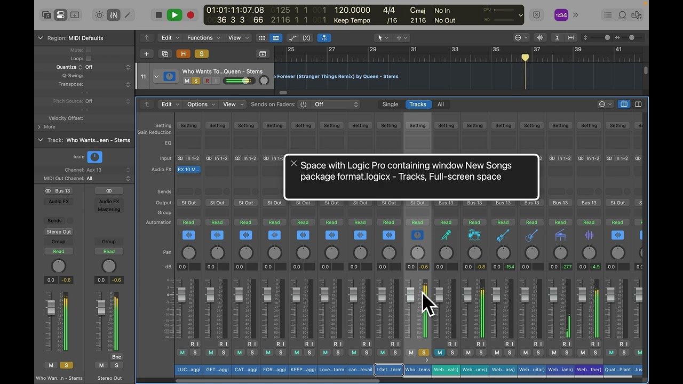Close the Space description tooltip
Viewport: 683px width, 384px height.
tap(293, 164)
